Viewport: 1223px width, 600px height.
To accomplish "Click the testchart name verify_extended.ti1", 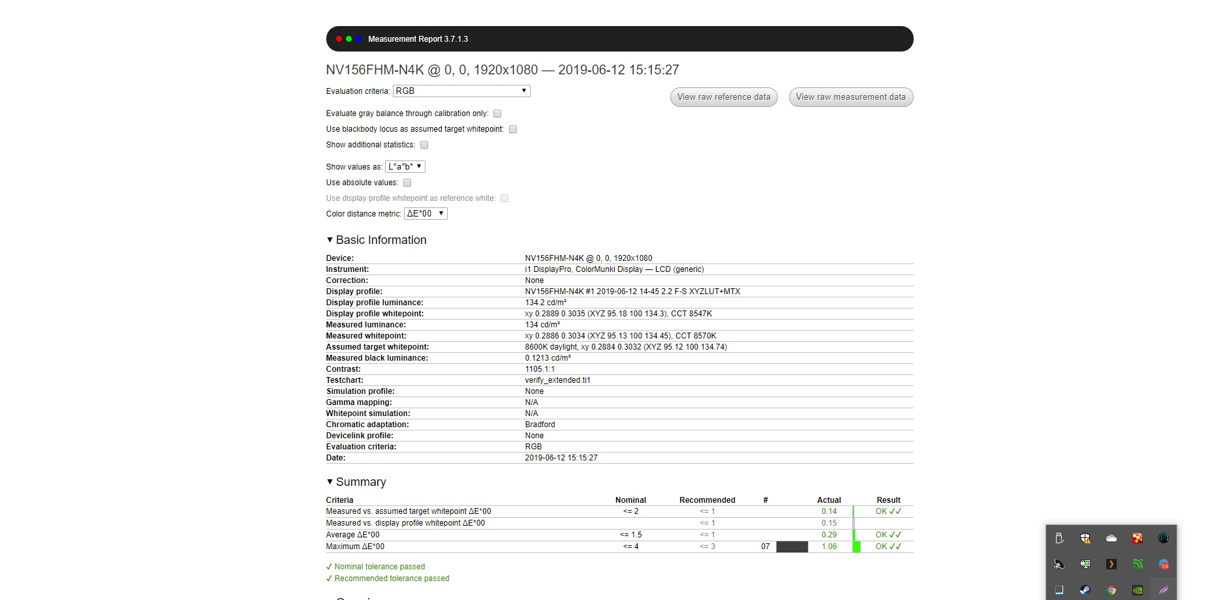I will [557, 380].
